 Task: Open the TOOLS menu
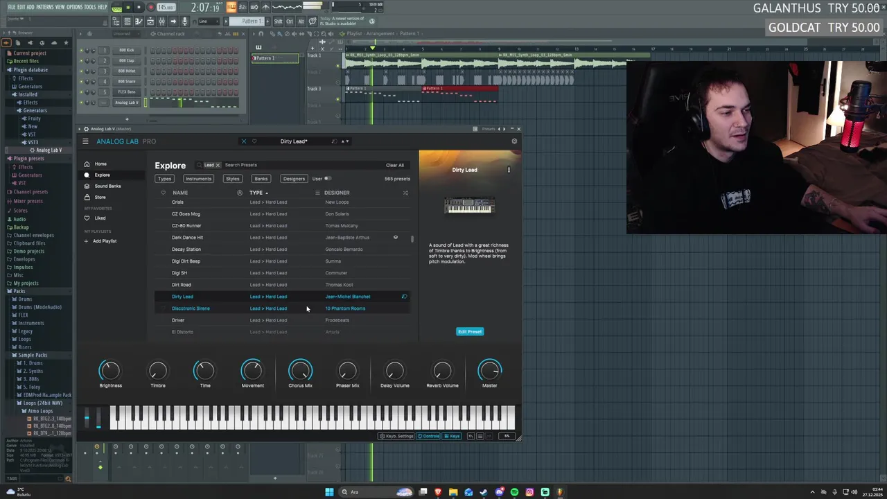[90, 7]
